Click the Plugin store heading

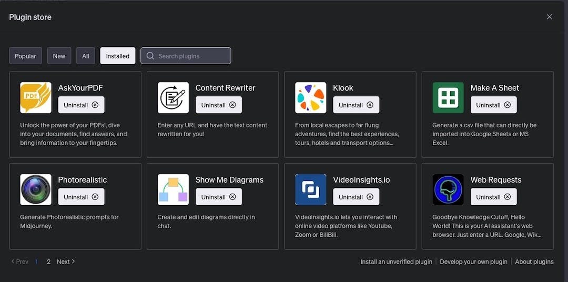30,17
